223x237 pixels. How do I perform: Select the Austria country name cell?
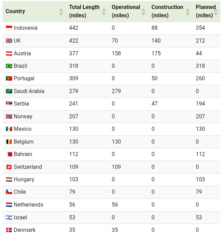pos(22,54)
